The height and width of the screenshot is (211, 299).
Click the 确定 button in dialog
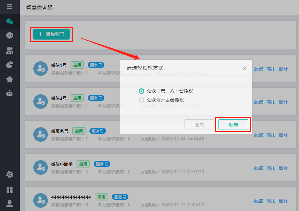[233, 125]
